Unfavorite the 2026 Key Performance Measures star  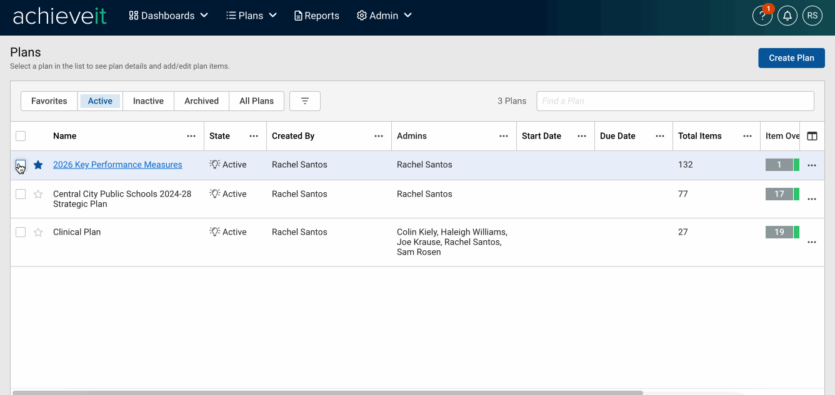38,165
